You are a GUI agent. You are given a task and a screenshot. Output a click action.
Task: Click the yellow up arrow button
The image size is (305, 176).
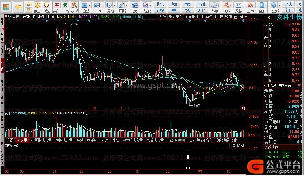pos(29,4)
